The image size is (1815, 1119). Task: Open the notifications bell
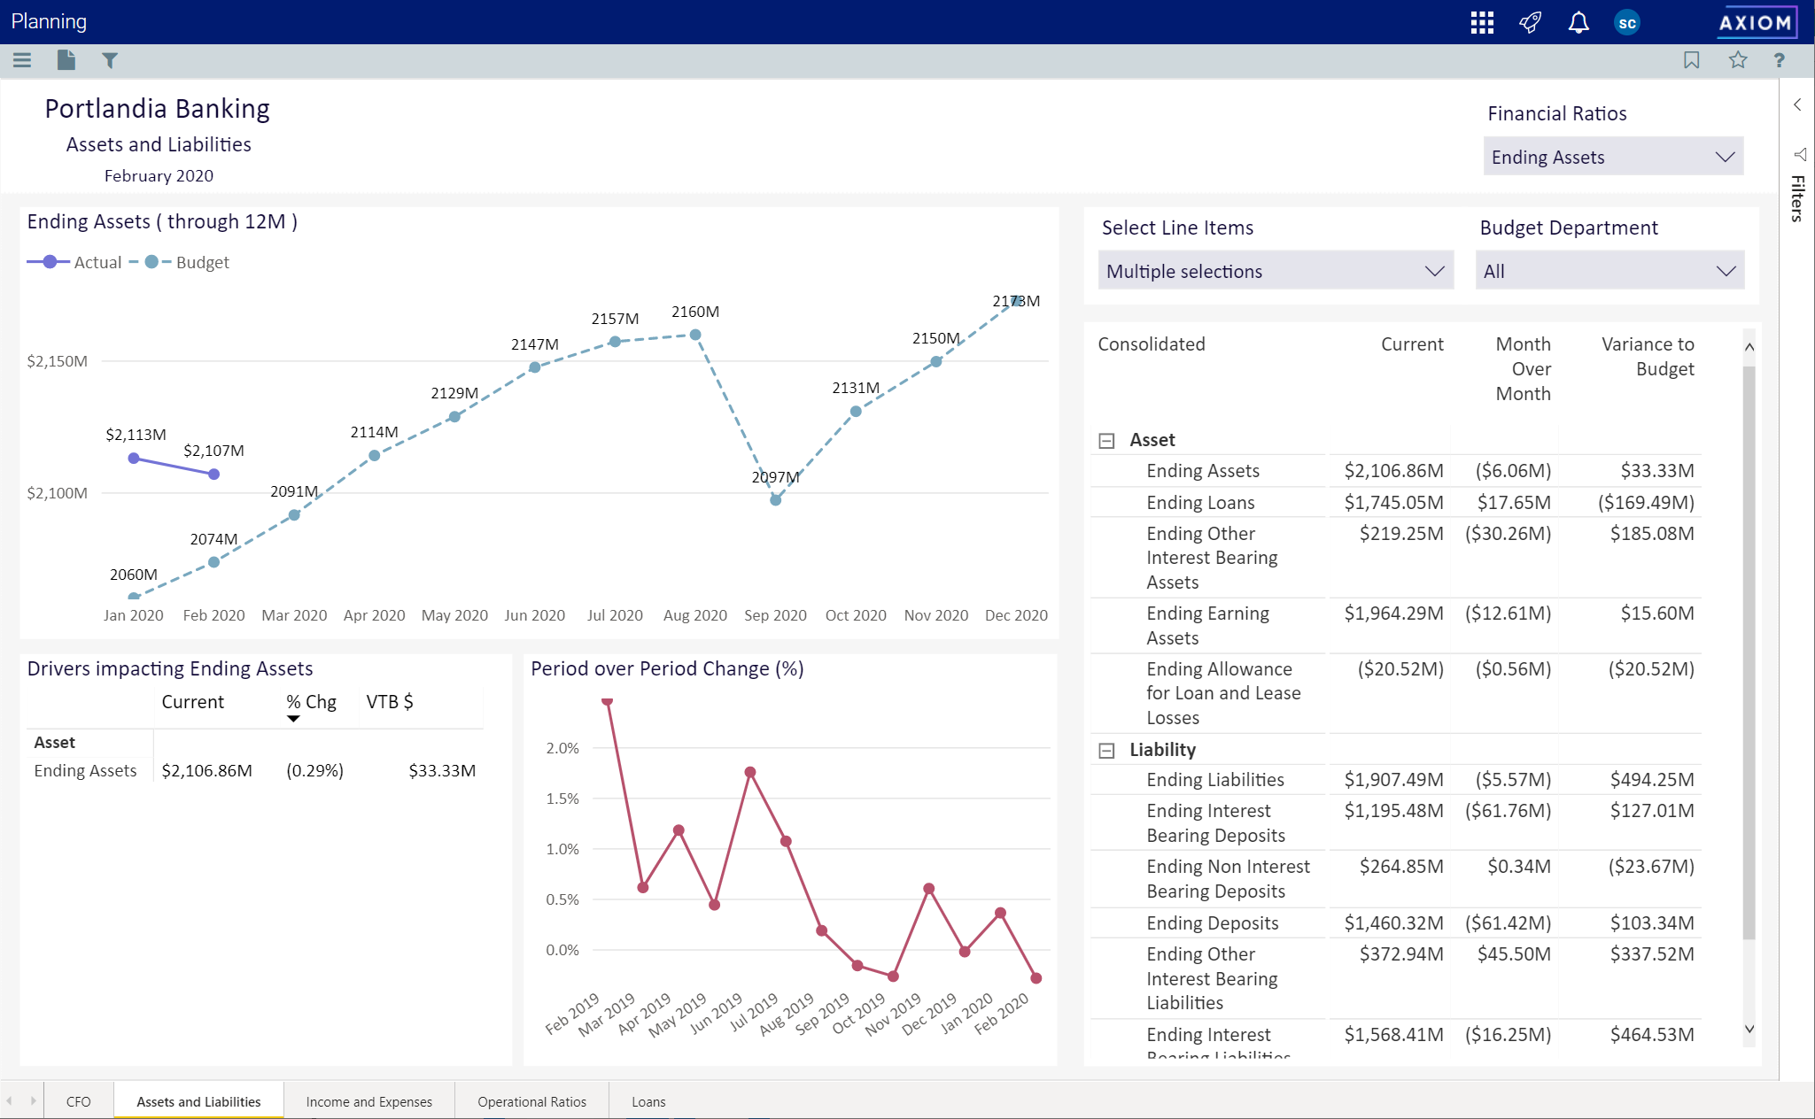point(1578,23)
